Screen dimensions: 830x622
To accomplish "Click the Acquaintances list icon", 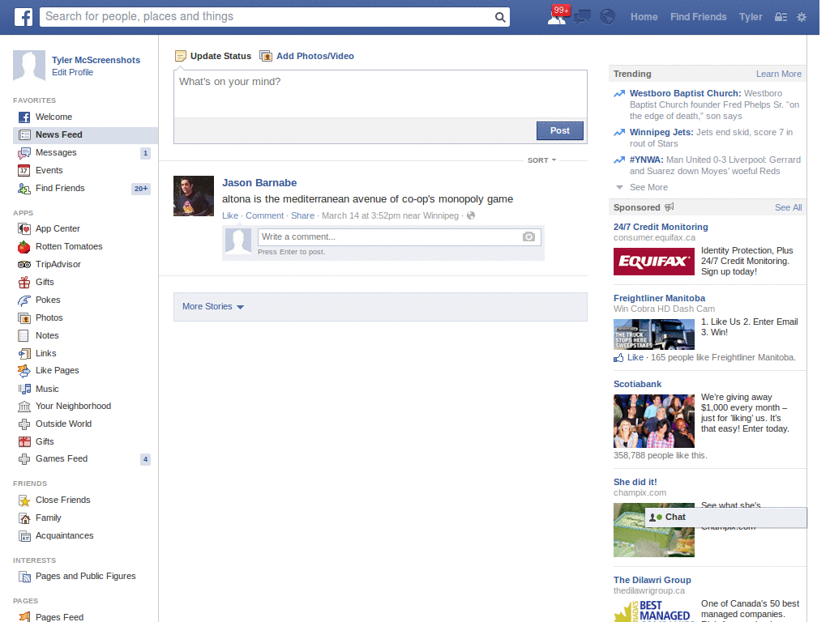I will point(24,536).
